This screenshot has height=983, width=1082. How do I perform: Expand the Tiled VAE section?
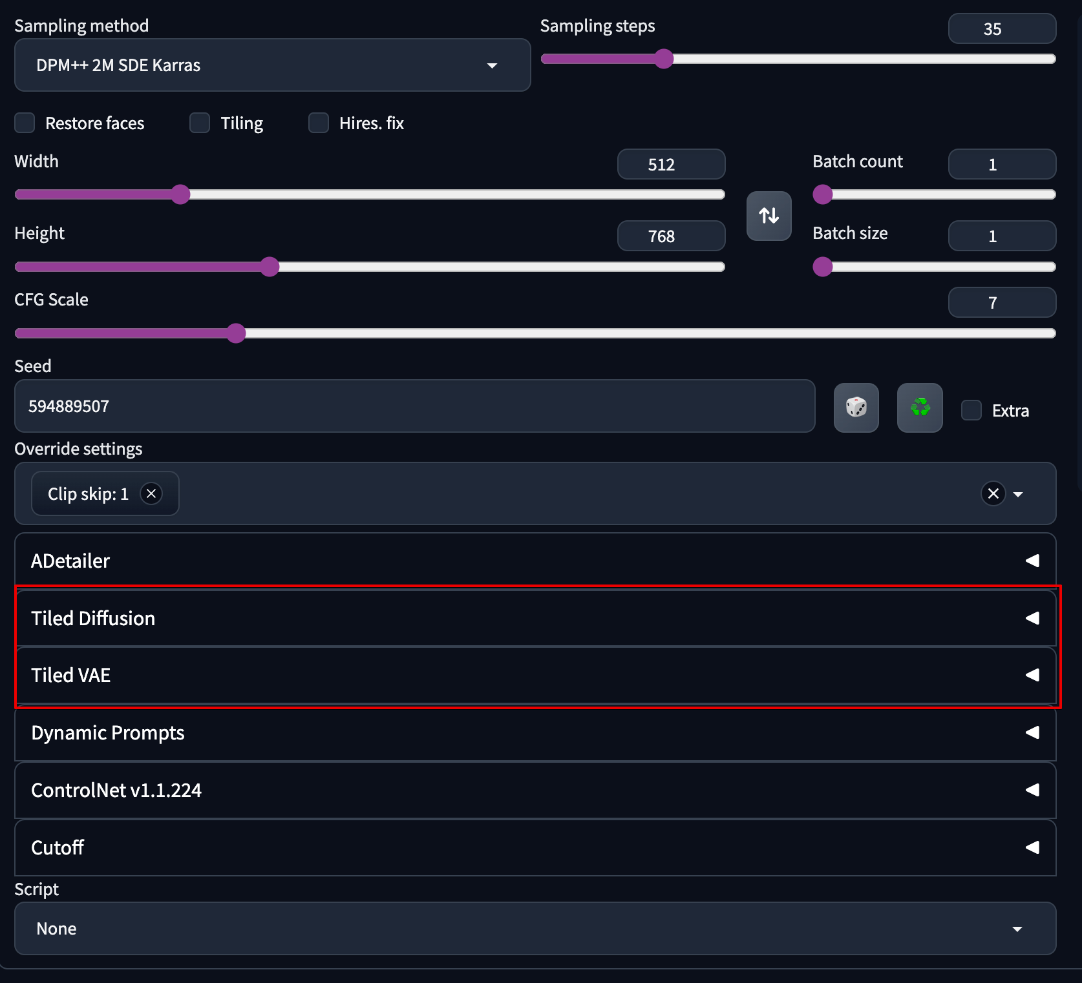(x=535, y=675)
